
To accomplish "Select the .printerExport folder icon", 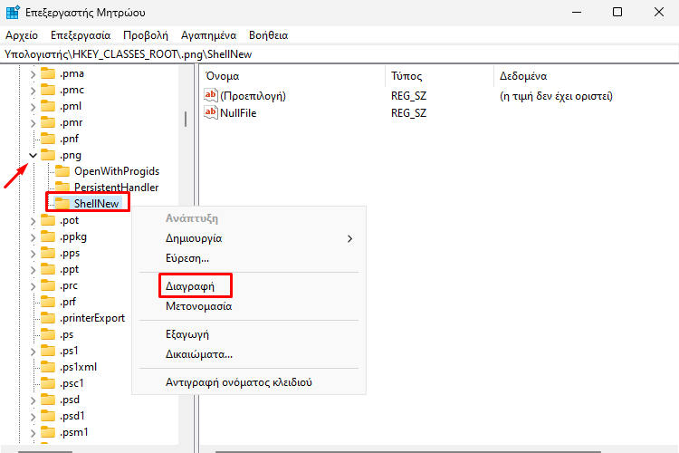I will [x=48, y=318].
